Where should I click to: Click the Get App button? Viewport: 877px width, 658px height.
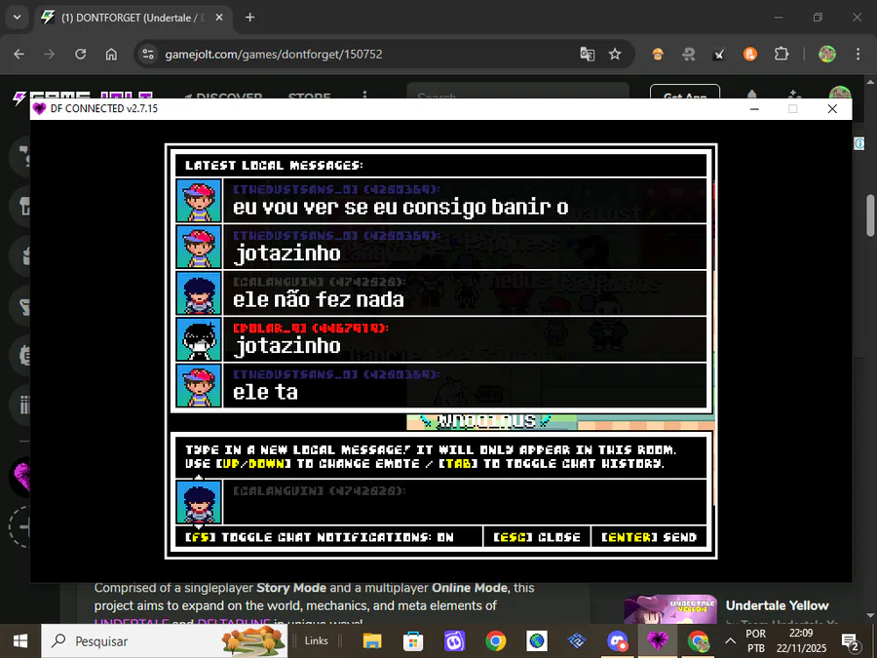[x=685, y=93]
